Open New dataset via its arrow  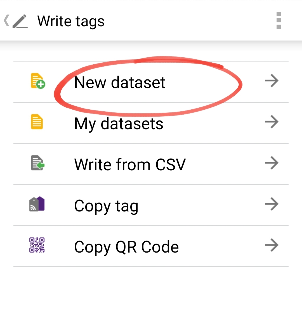point(272,81)
